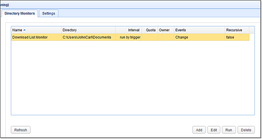Sort by the Events column header
Viewport: 262px width, 139px height.
[200, 30]
